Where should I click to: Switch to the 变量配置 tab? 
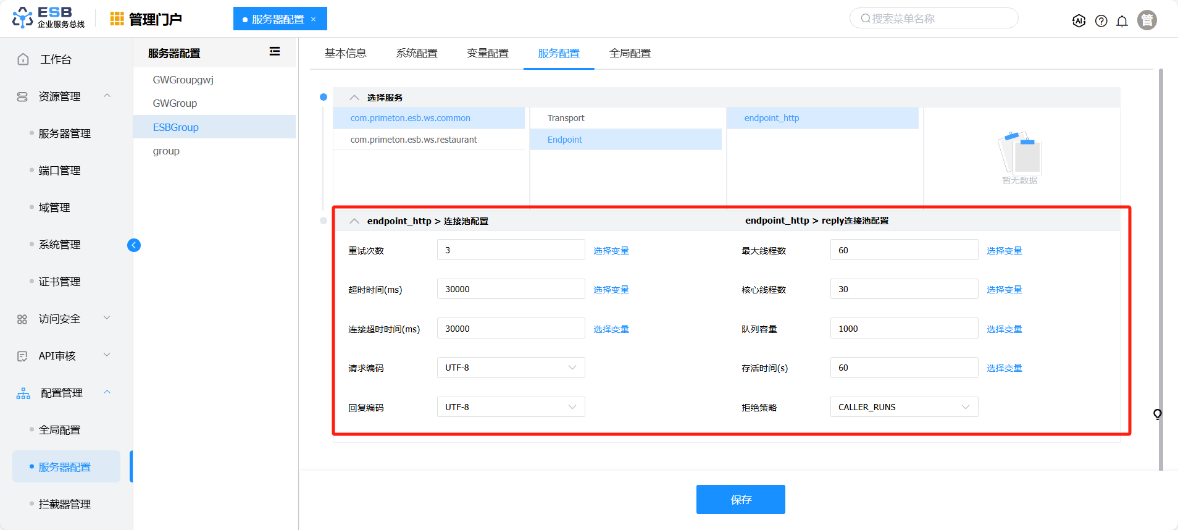tap(487, 53)
